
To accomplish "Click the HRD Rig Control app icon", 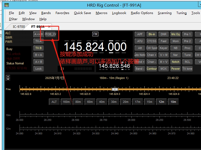I will click(7, 5).
